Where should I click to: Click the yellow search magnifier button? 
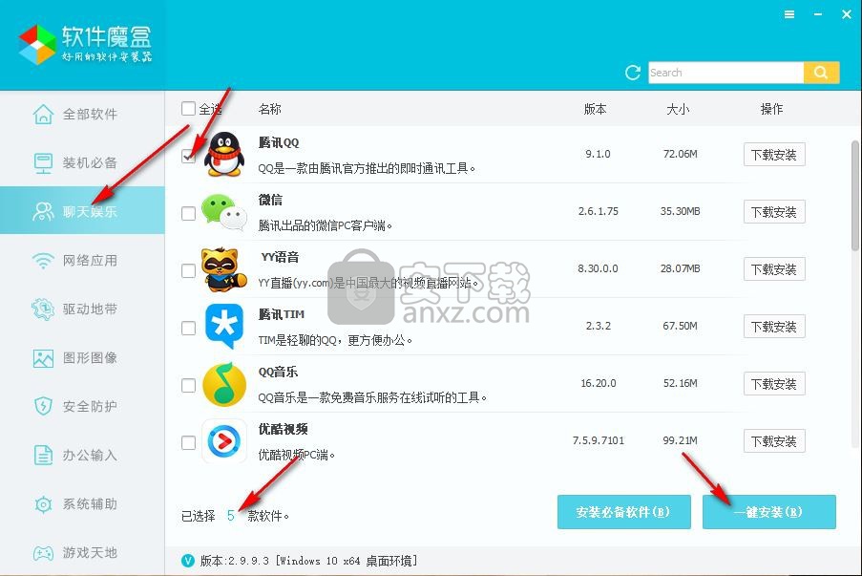click(x=821, y=73)
